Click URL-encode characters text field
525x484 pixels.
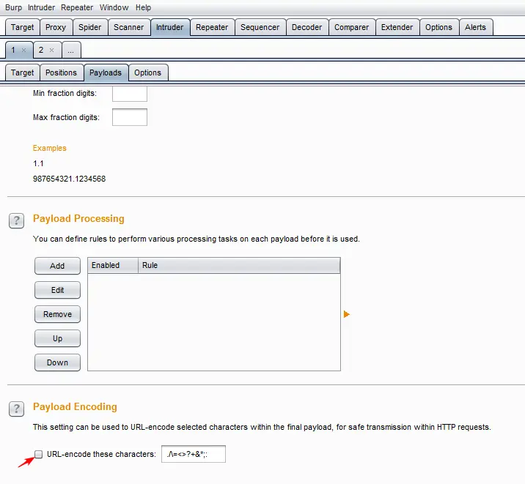pyautogui.click(x=194, y=454)
